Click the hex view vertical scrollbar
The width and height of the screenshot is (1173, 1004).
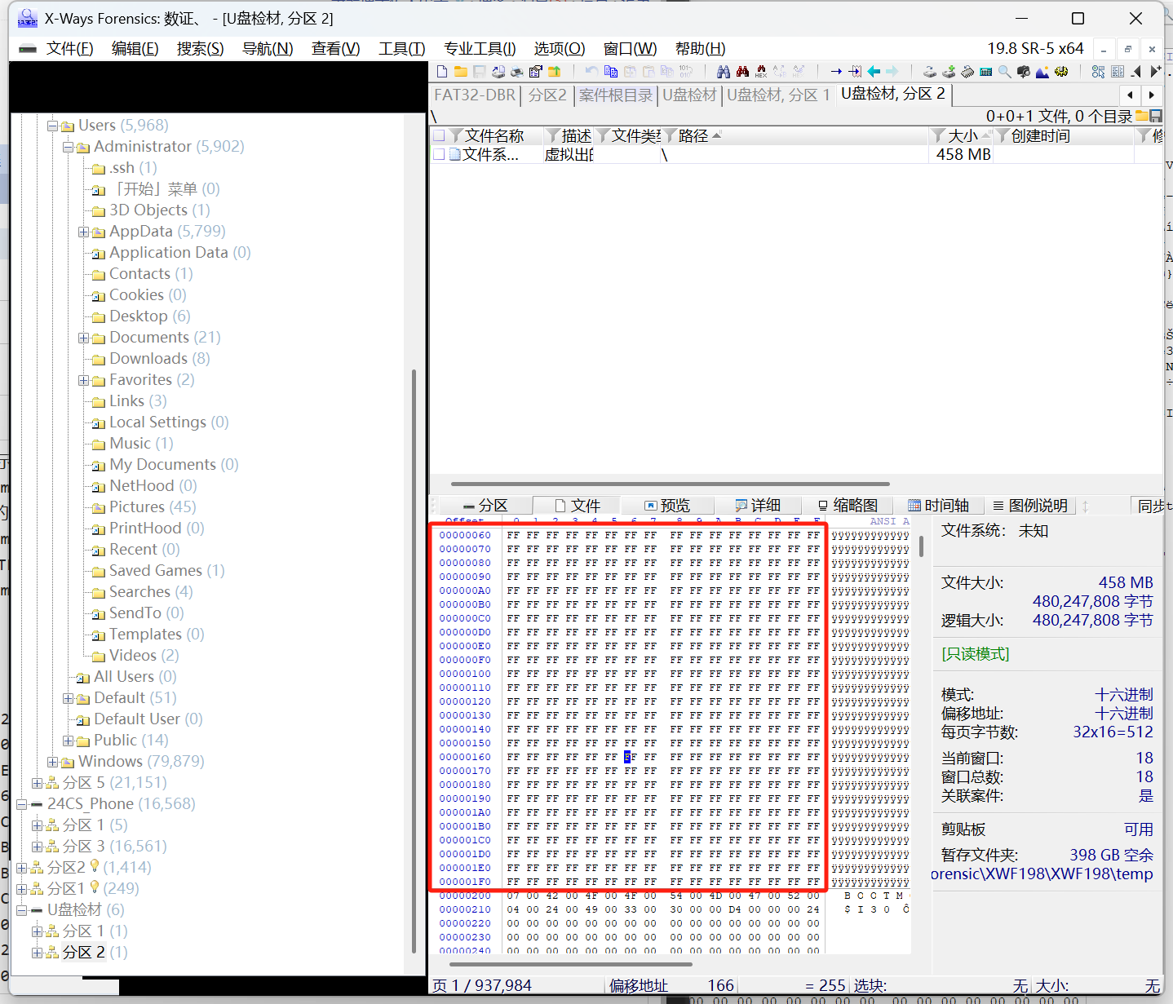[x=921, y=546]
